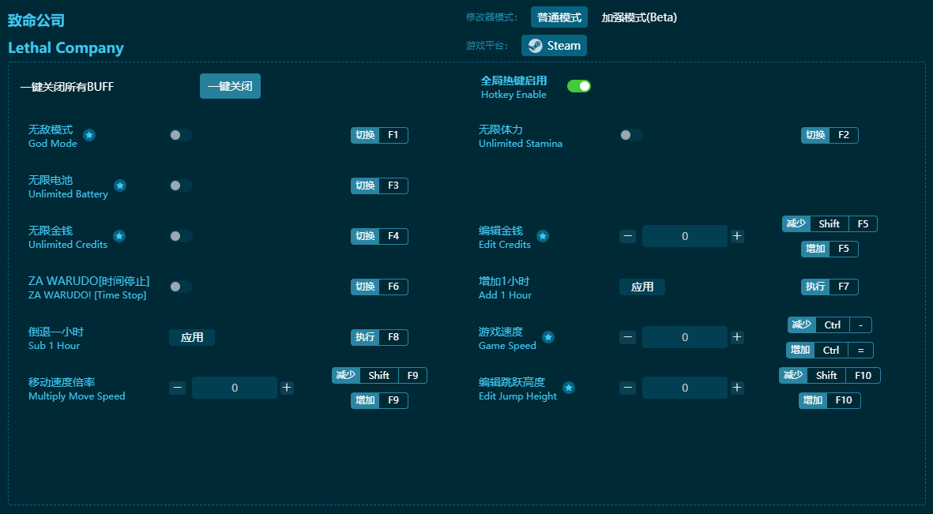Image resolution: width=933 pixels, height=514 pixels.
Task: Enable the God Mode toggle
Action: coord(181,135)
